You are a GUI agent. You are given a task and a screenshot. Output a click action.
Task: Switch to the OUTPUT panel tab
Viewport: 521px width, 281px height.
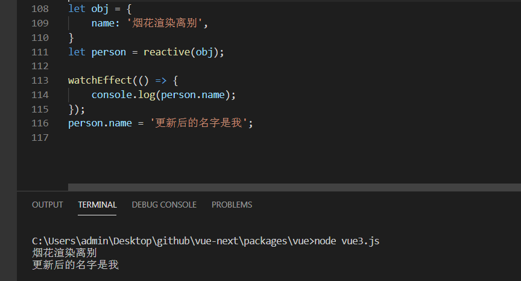tap(47, 205)
